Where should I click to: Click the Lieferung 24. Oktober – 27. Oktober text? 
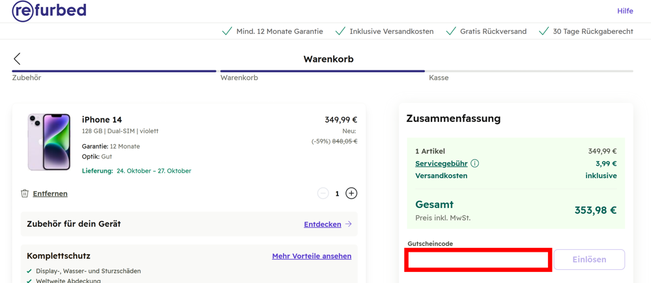click(137, 171)
